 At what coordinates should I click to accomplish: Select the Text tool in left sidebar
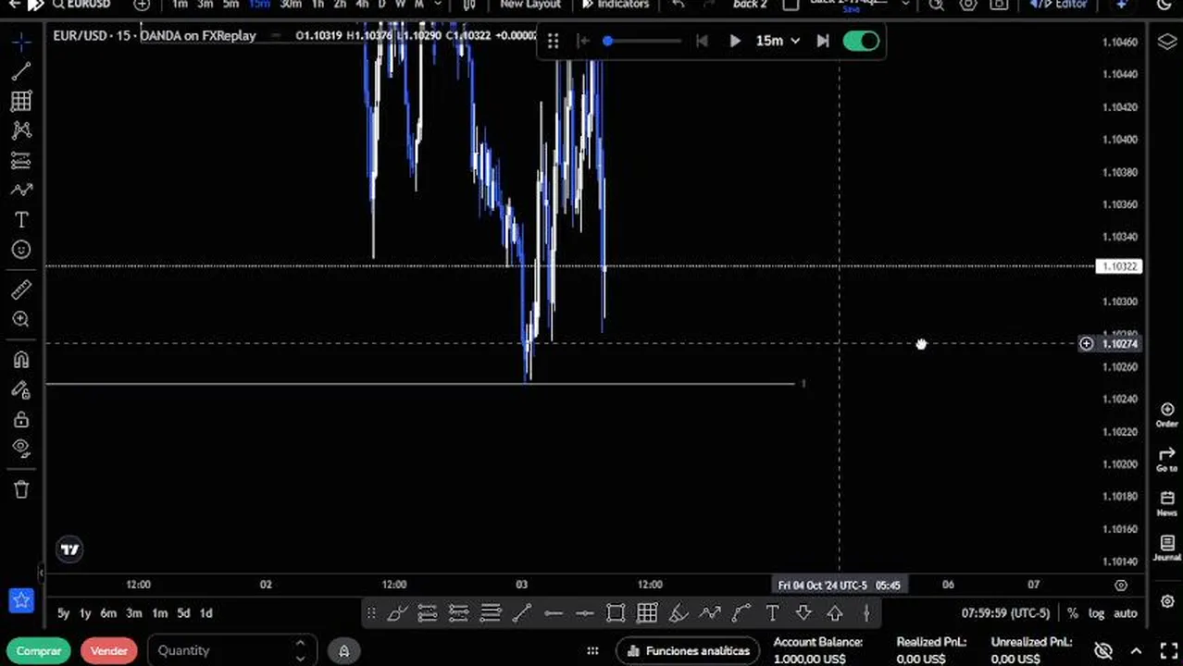click(21, 220)
